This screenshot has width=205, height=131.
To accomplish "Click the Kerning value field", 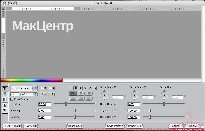I will [44, 111].
